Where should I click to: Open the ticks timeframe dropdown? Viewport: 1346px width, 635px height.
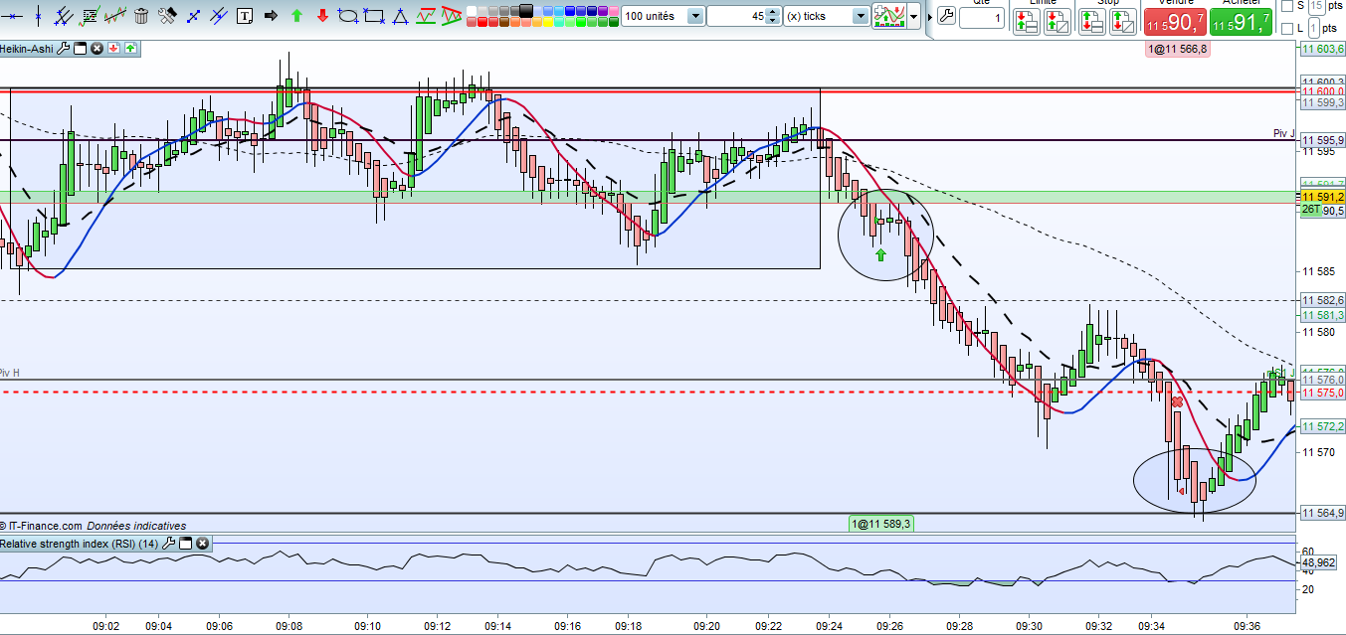[861, 16]
